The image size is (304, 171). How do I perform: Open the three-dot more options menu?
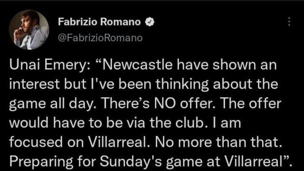(289, 22)
